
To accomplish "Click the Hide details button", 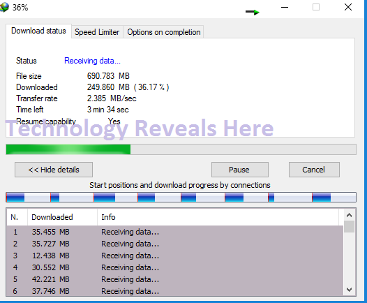I will pos(54,170).
